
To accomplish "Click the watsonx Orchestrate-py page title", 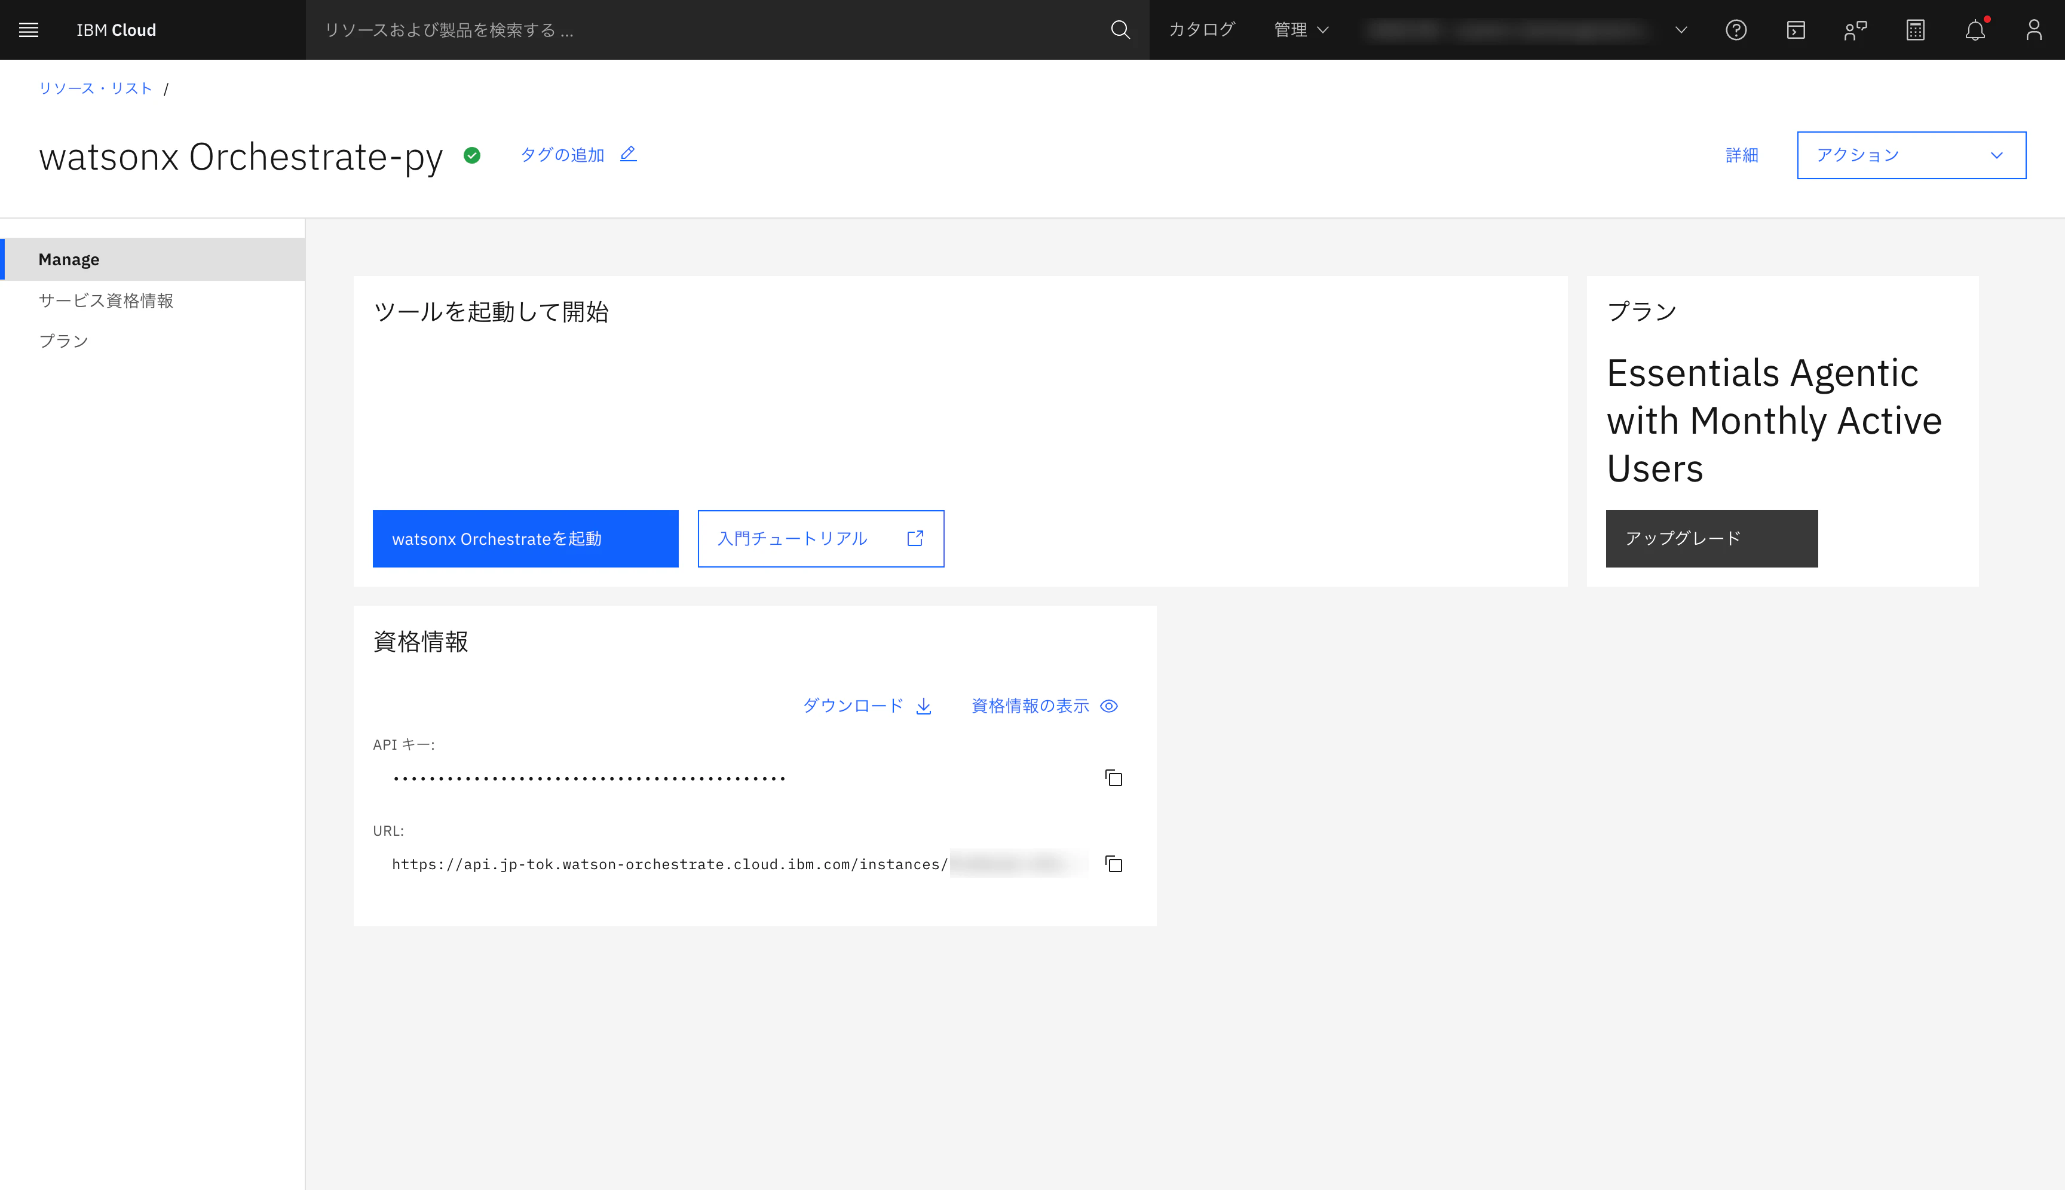I will (240, 157).
